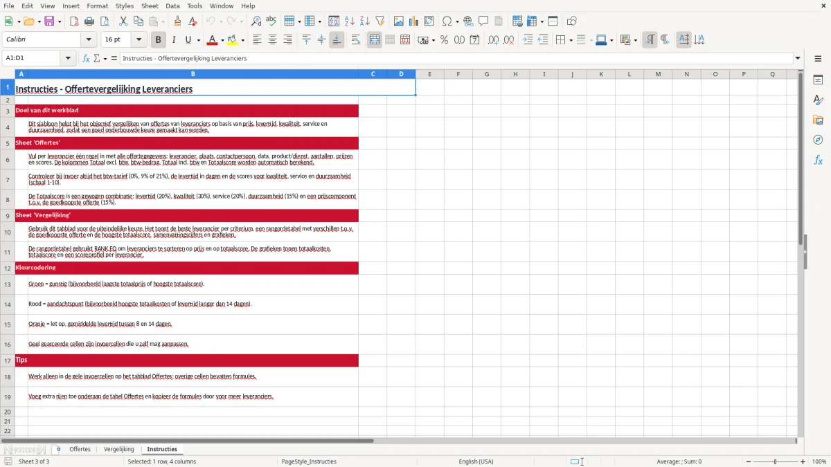Increase cell indent
The image size is (831, 467).
click(528, 40)
